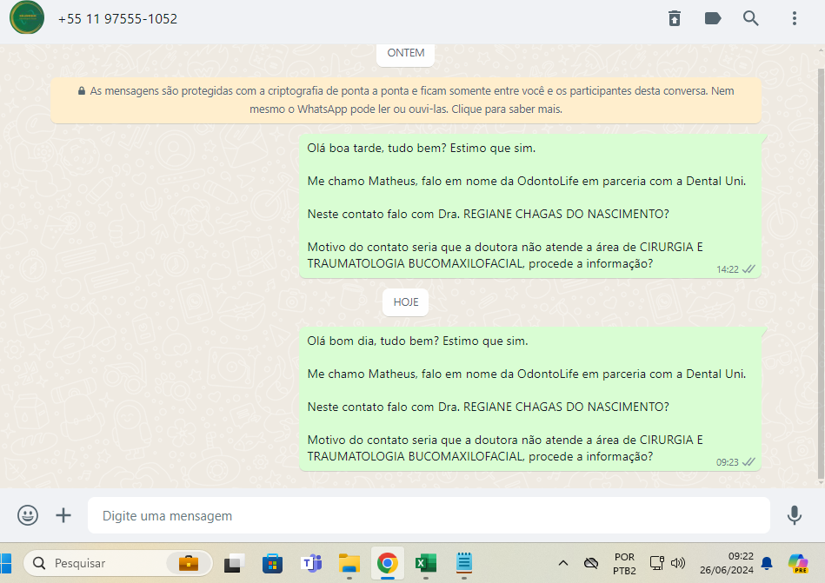Switch to Google Chrome in the taskbar

(387, 563)
